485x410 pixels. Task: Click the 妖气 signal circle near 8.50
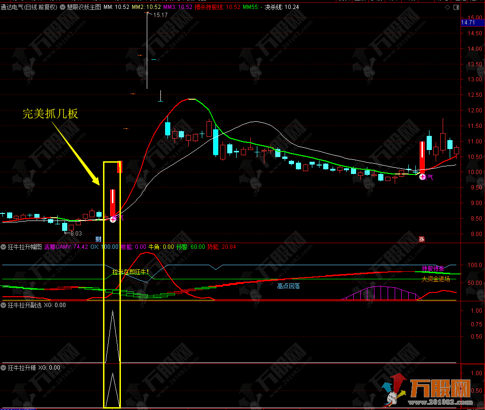[113, 219]
